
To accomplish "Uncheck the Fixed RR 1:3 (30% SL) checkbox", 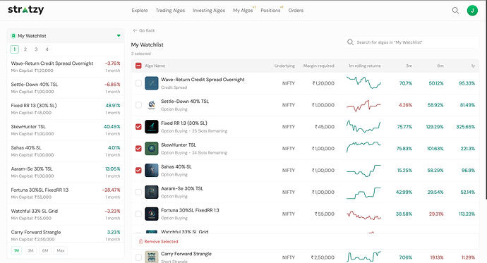I will (138, 126).
